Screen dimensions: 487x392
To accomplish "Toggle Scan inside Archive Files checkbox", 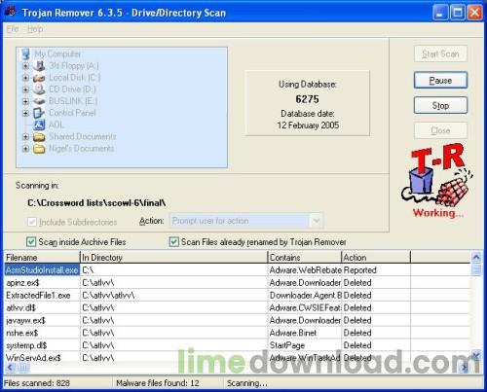I will point(31,242).
